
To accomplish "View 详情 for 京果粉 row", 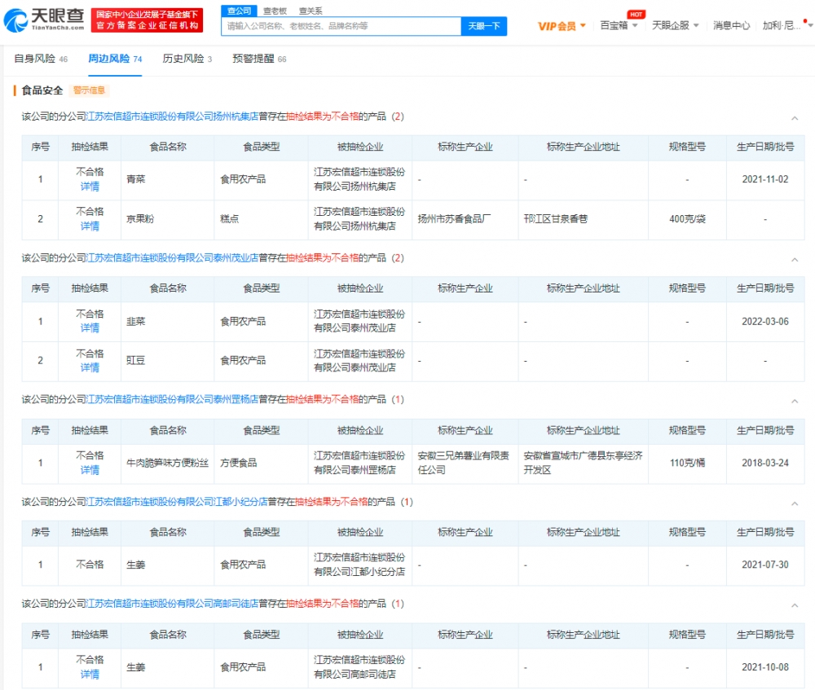I will (x=90, y=226).
